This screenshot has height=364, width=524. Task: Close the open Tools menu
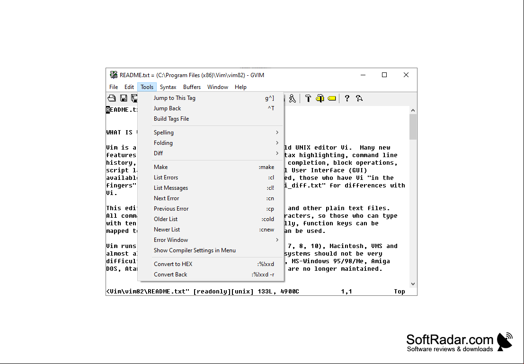pyautogui.click(x=147, y=87)
